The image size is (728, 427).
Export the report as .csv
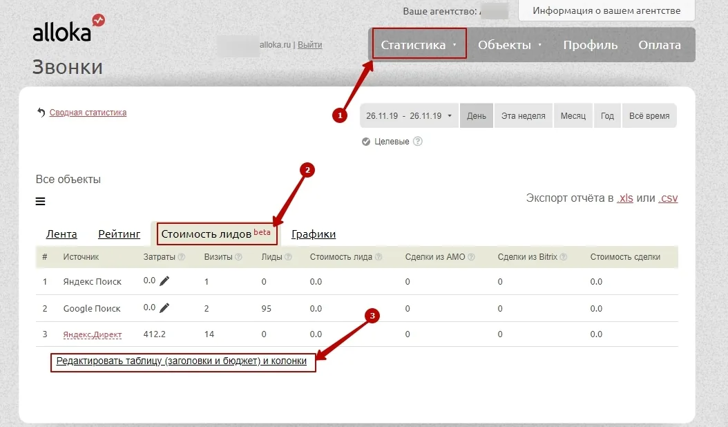tap(668, 198)
